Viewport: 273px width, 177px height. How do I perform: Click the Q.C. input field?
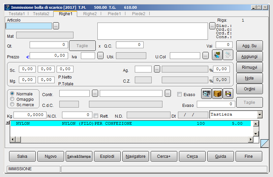(130, 45)
